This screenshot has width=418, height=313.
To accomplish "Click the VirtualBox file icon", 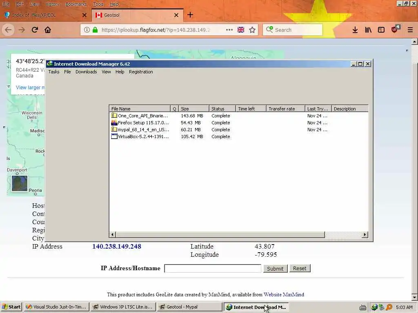I will (x=114, y=136).
